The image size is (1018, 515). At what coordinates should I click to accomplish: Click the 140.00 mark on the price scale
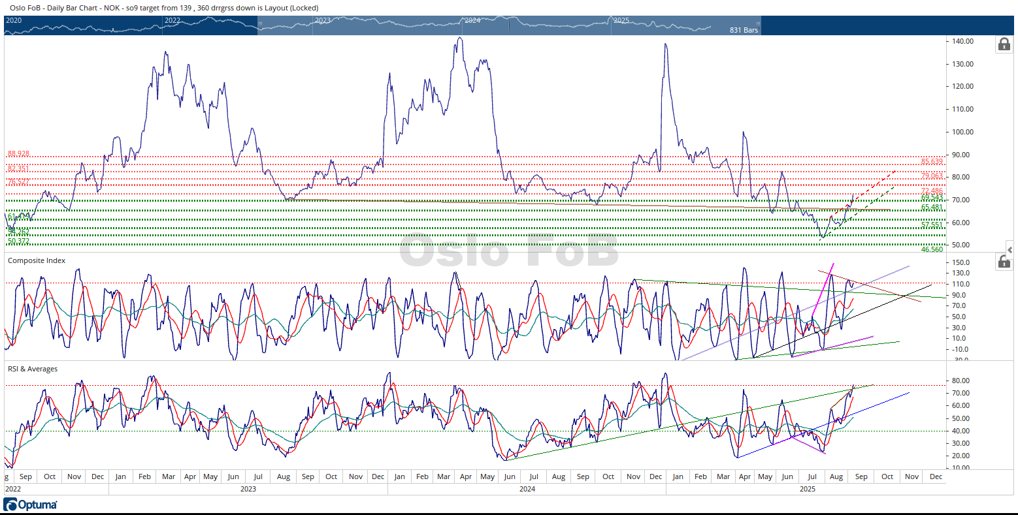(963, 41)
